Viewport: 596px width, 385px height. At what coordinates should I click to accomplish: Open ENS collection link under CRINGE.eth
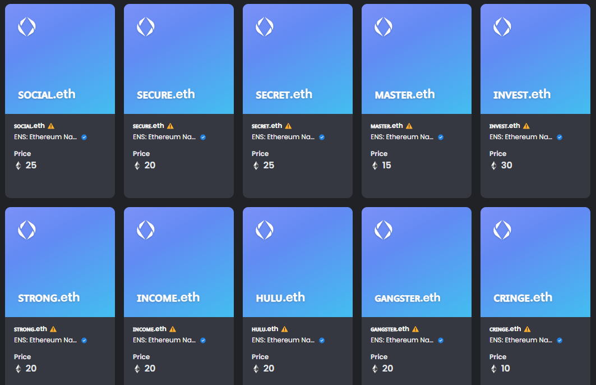(x=521, y=340)
